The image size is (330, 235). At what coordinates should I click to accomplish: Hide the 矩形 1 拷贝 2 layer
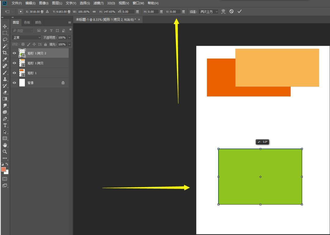[x=14, y=53]
